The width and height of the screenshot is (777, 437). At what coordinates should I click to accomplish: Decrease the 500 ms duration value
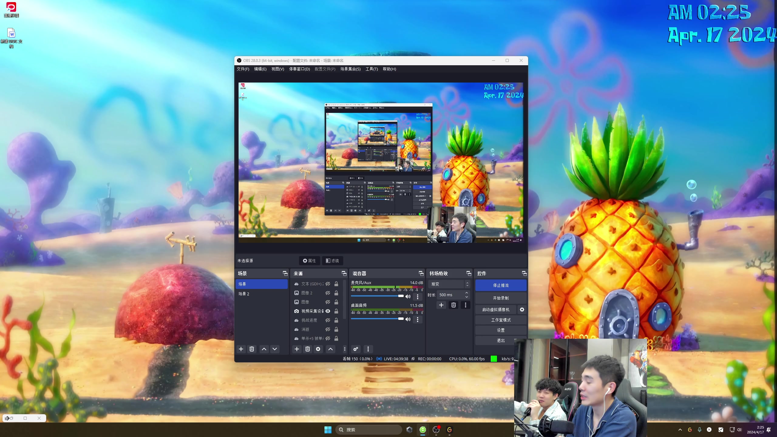tap(467, 297)
